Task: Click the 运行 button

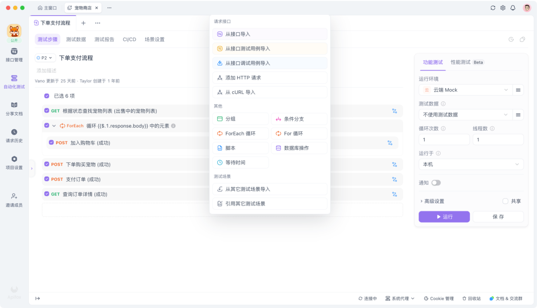Action: 444,217
